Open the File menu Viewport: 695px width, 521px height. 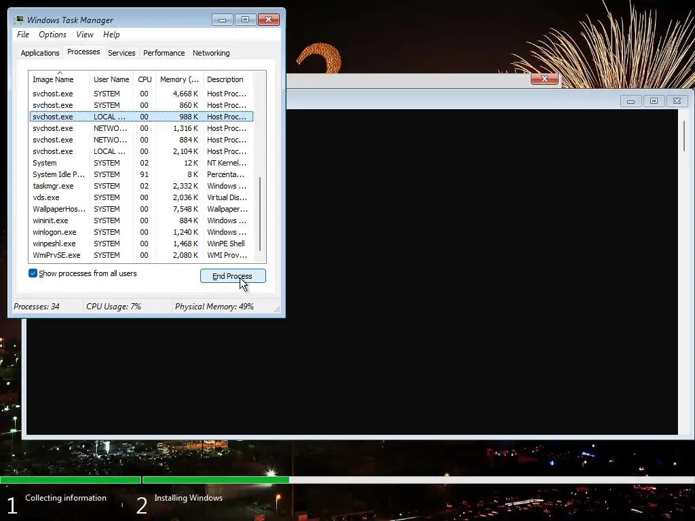(x=23, y=35)
